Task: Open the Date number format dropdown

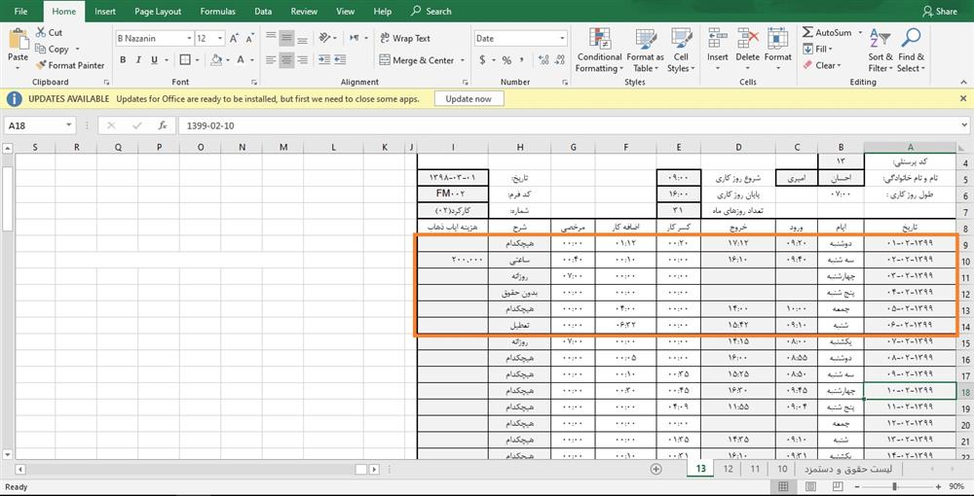Action: click(562, 39)
